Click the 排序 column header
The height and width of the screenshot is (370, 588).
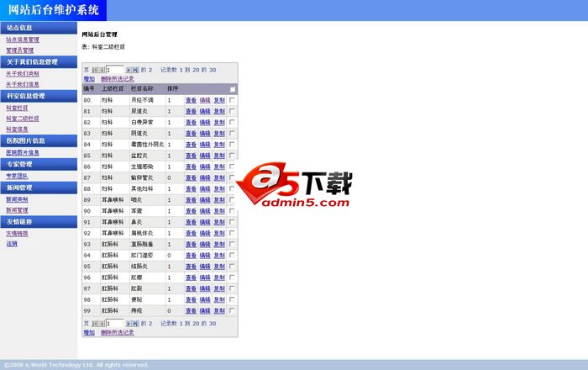point(173,88)
